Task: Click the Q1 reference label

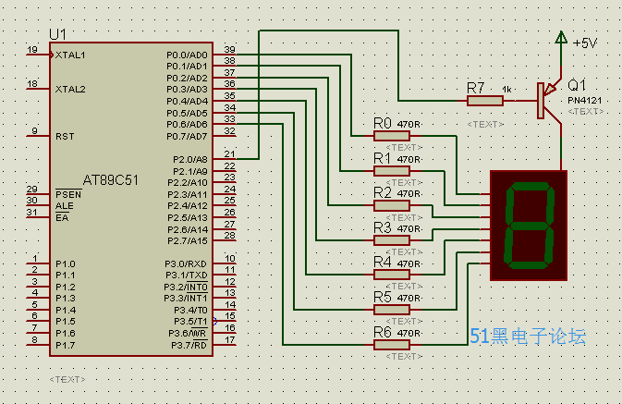Action: point(577,85)
